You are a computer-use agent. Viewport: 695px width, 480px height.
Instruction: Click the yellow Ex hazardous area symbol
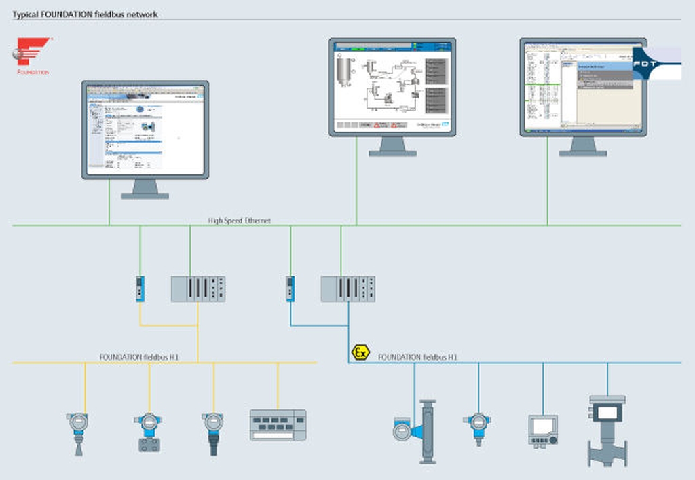click(360, 352)
